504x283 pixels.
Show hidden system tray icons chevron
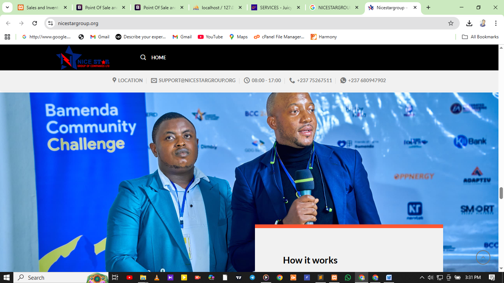click(x=422, y=277)
